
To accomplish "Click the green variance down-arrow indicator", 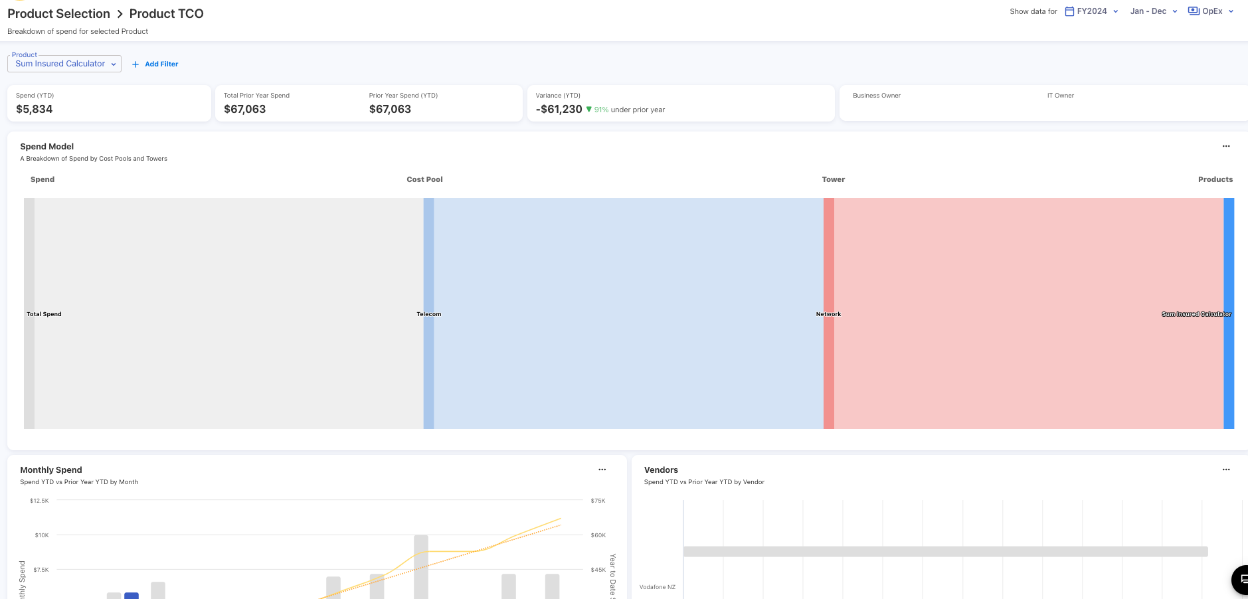I will tap(588, 110).
